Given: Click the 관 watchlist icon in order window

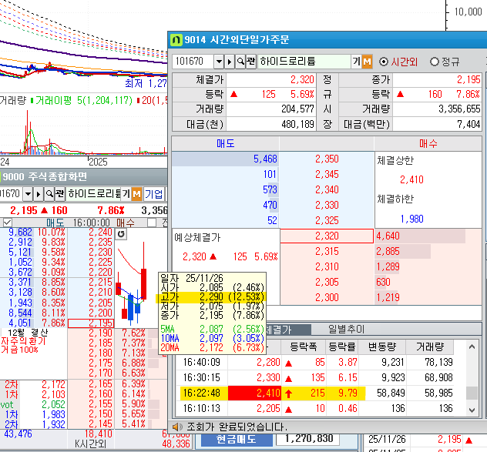Looking at the screenshot, I should (x=251, y=62).
